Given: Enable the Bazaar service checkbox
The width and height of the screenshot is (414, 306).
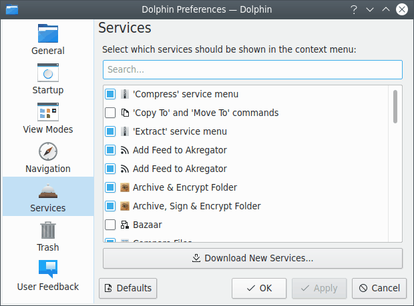Looking at the screenshot, I should 111,225.
